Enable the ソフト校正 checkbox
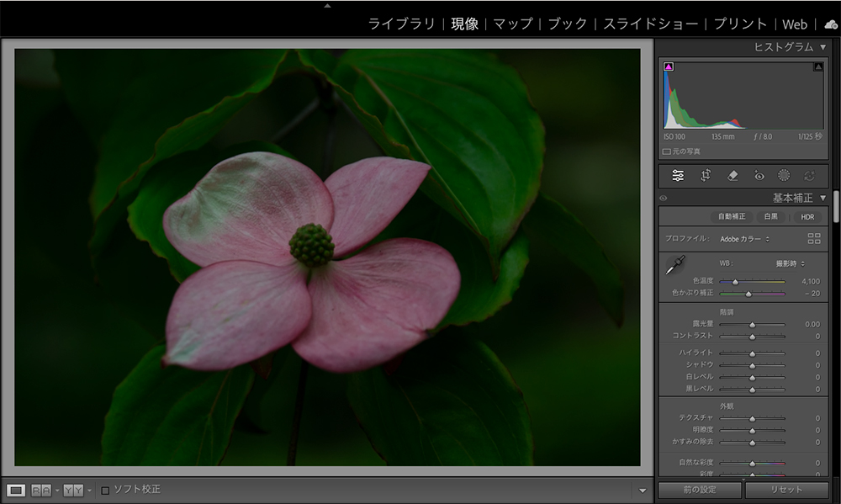The image size is (841, 504). point(105,491)
